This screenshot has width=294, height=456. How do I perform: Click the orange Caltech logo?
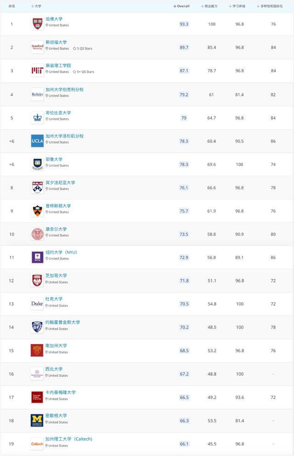point(37,444)
